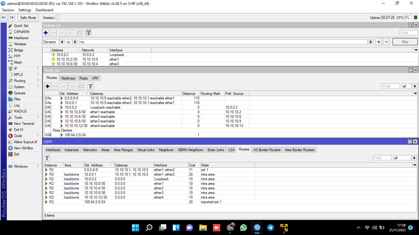Add a filter condition with the plus button
Screen dimensions: 419x235
point(379,42)
